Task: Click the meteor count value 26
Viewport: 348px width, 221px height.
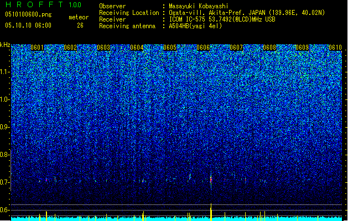Action: pyautogui.click(x=80, y=25)
